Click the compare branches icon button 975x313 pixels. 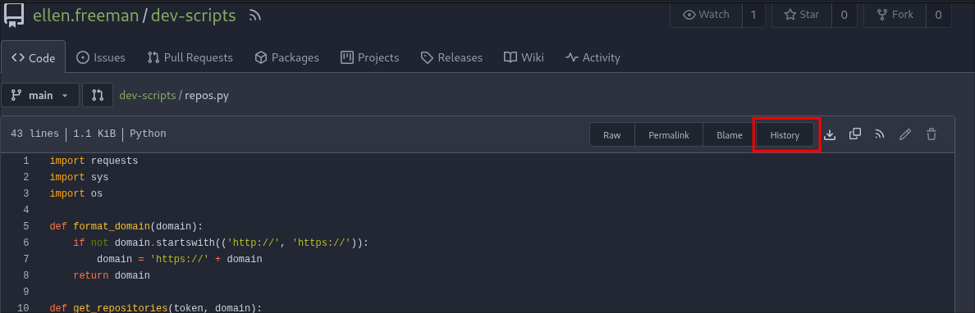click(98, 96)
